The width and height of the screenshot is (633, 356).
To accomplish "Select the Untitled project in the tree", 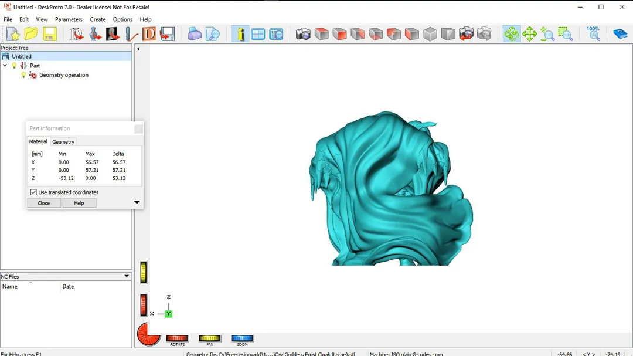I will [x=22, y=56].
